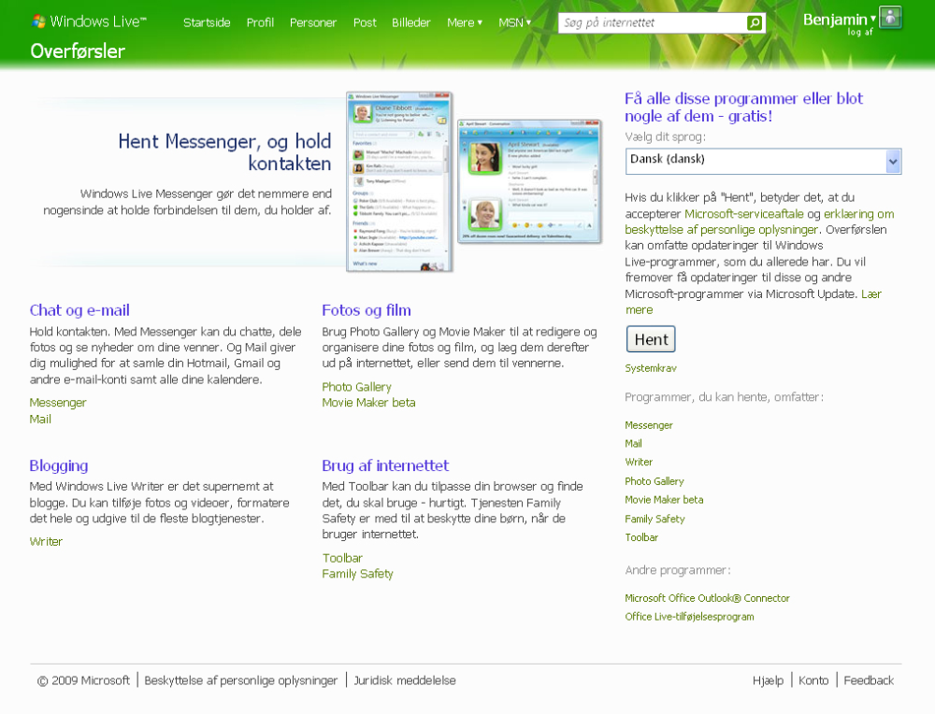Click the Hent download button

[651, 339]
